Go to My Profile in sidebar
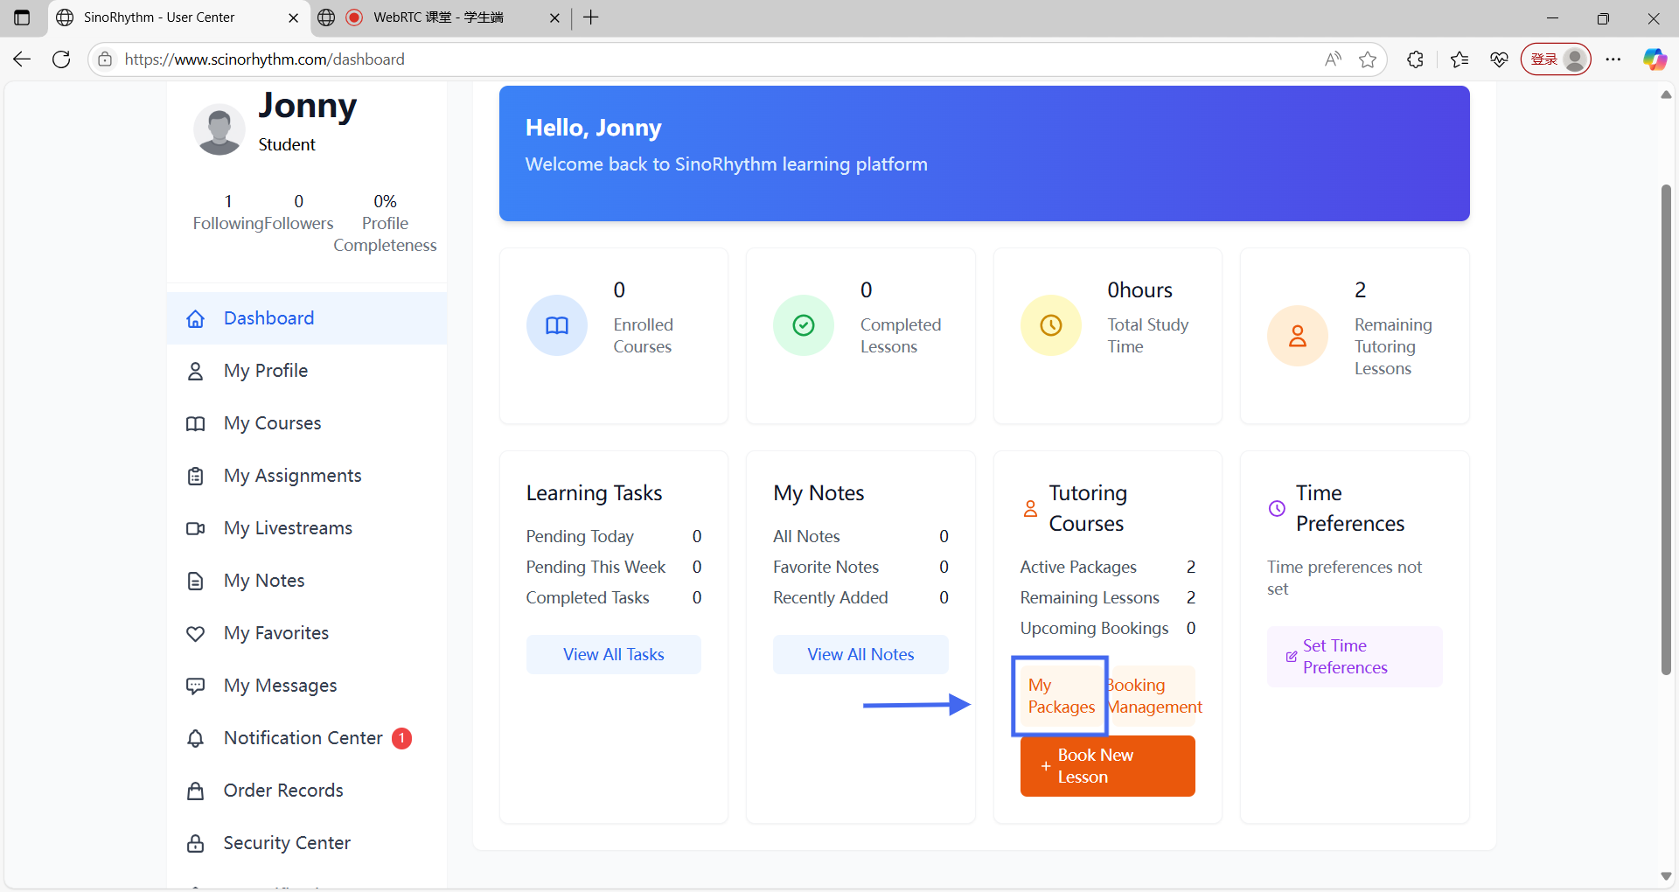The width and height of the screenshot is (1679, 892). tap(307, 371)
